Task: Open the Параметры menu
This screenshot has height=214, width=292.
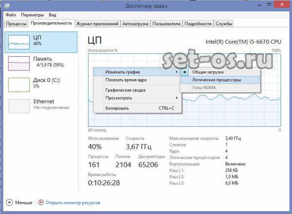Action: (x=33, y=15)
